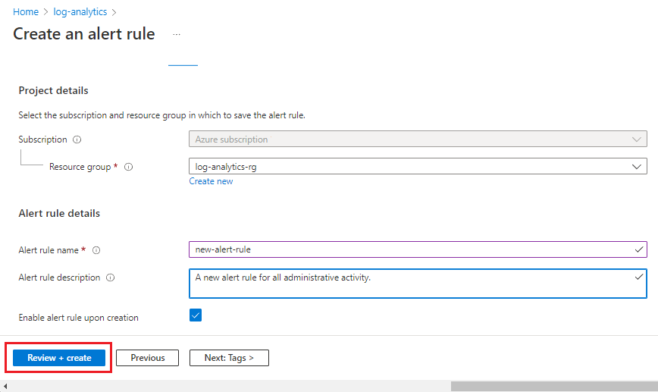Focus the Alert rule name field

(x=418, y=249)
